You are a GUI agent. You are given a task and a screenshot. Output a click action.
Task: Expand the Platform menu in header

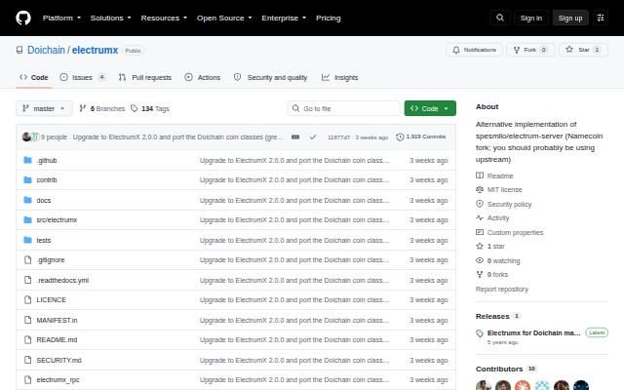tap(61, 18)
